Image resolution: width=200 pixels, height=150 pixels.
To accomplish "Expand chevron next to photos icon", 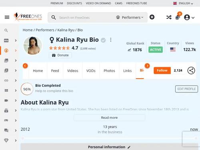I will [x=16, y=60].
